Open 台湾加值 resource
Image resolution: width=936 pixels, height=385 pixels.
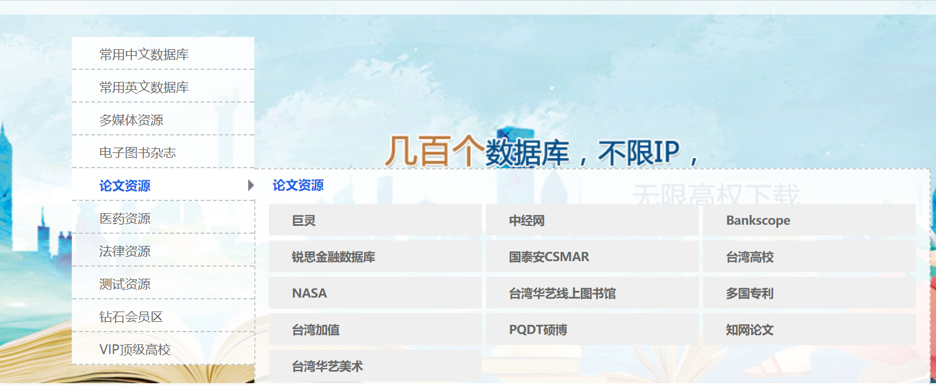click(x=375, y=330)
